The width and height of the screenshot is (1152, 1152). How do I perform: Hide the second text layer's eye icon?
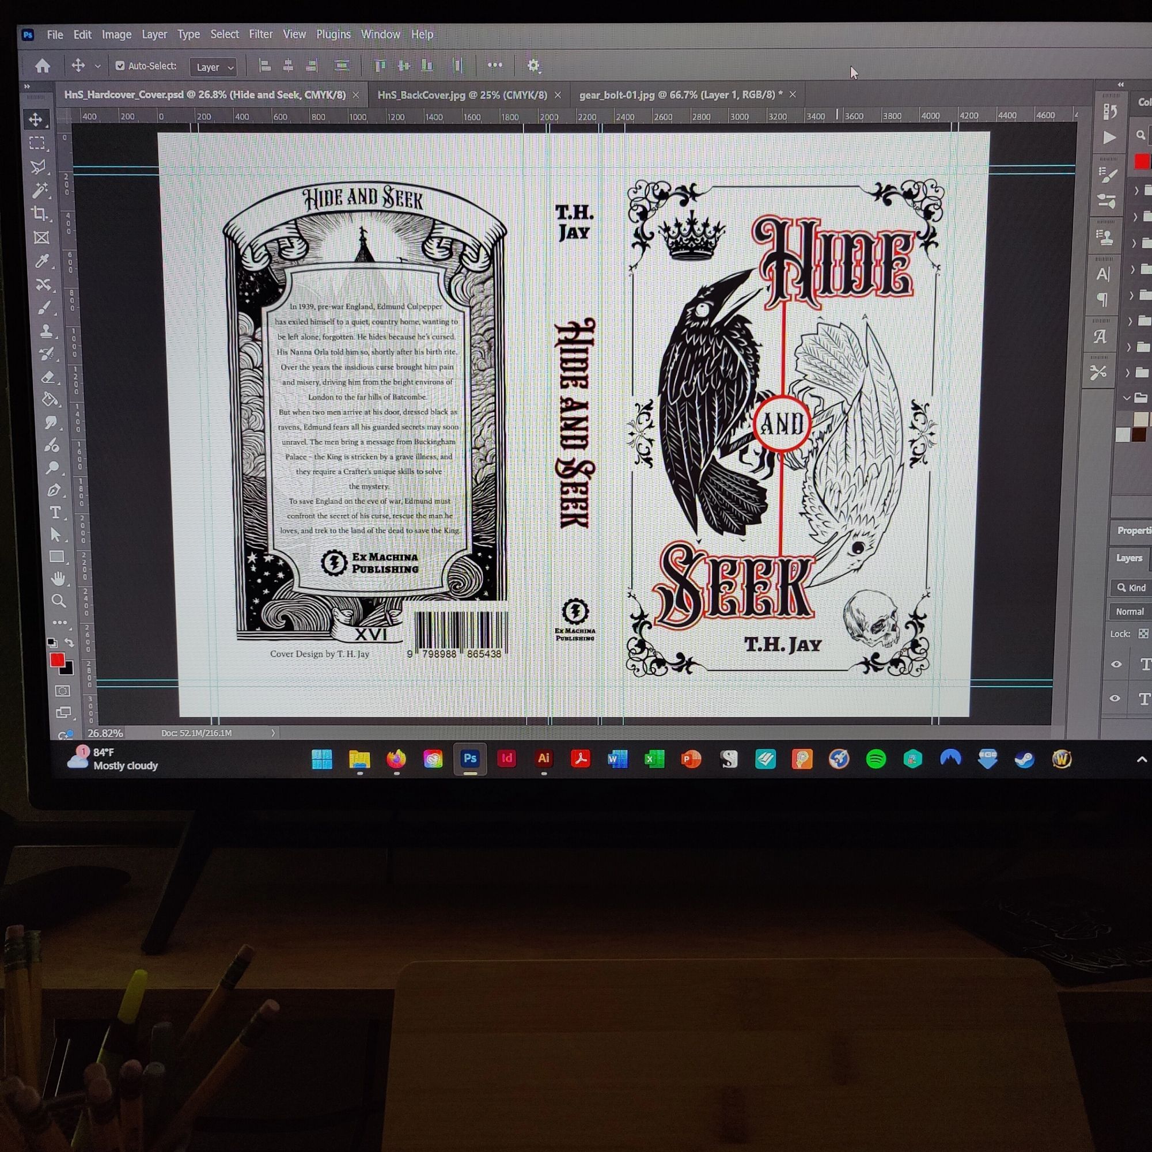point(1115,698)
